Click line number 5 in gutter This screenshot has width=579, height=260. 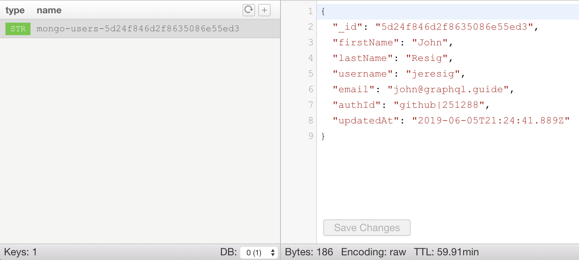(x=311, y=74)
